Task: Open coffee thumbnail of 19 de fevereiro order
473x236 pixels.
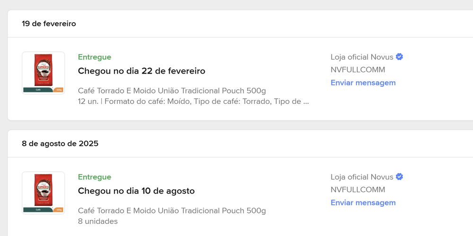Action: tap(43, 73)
